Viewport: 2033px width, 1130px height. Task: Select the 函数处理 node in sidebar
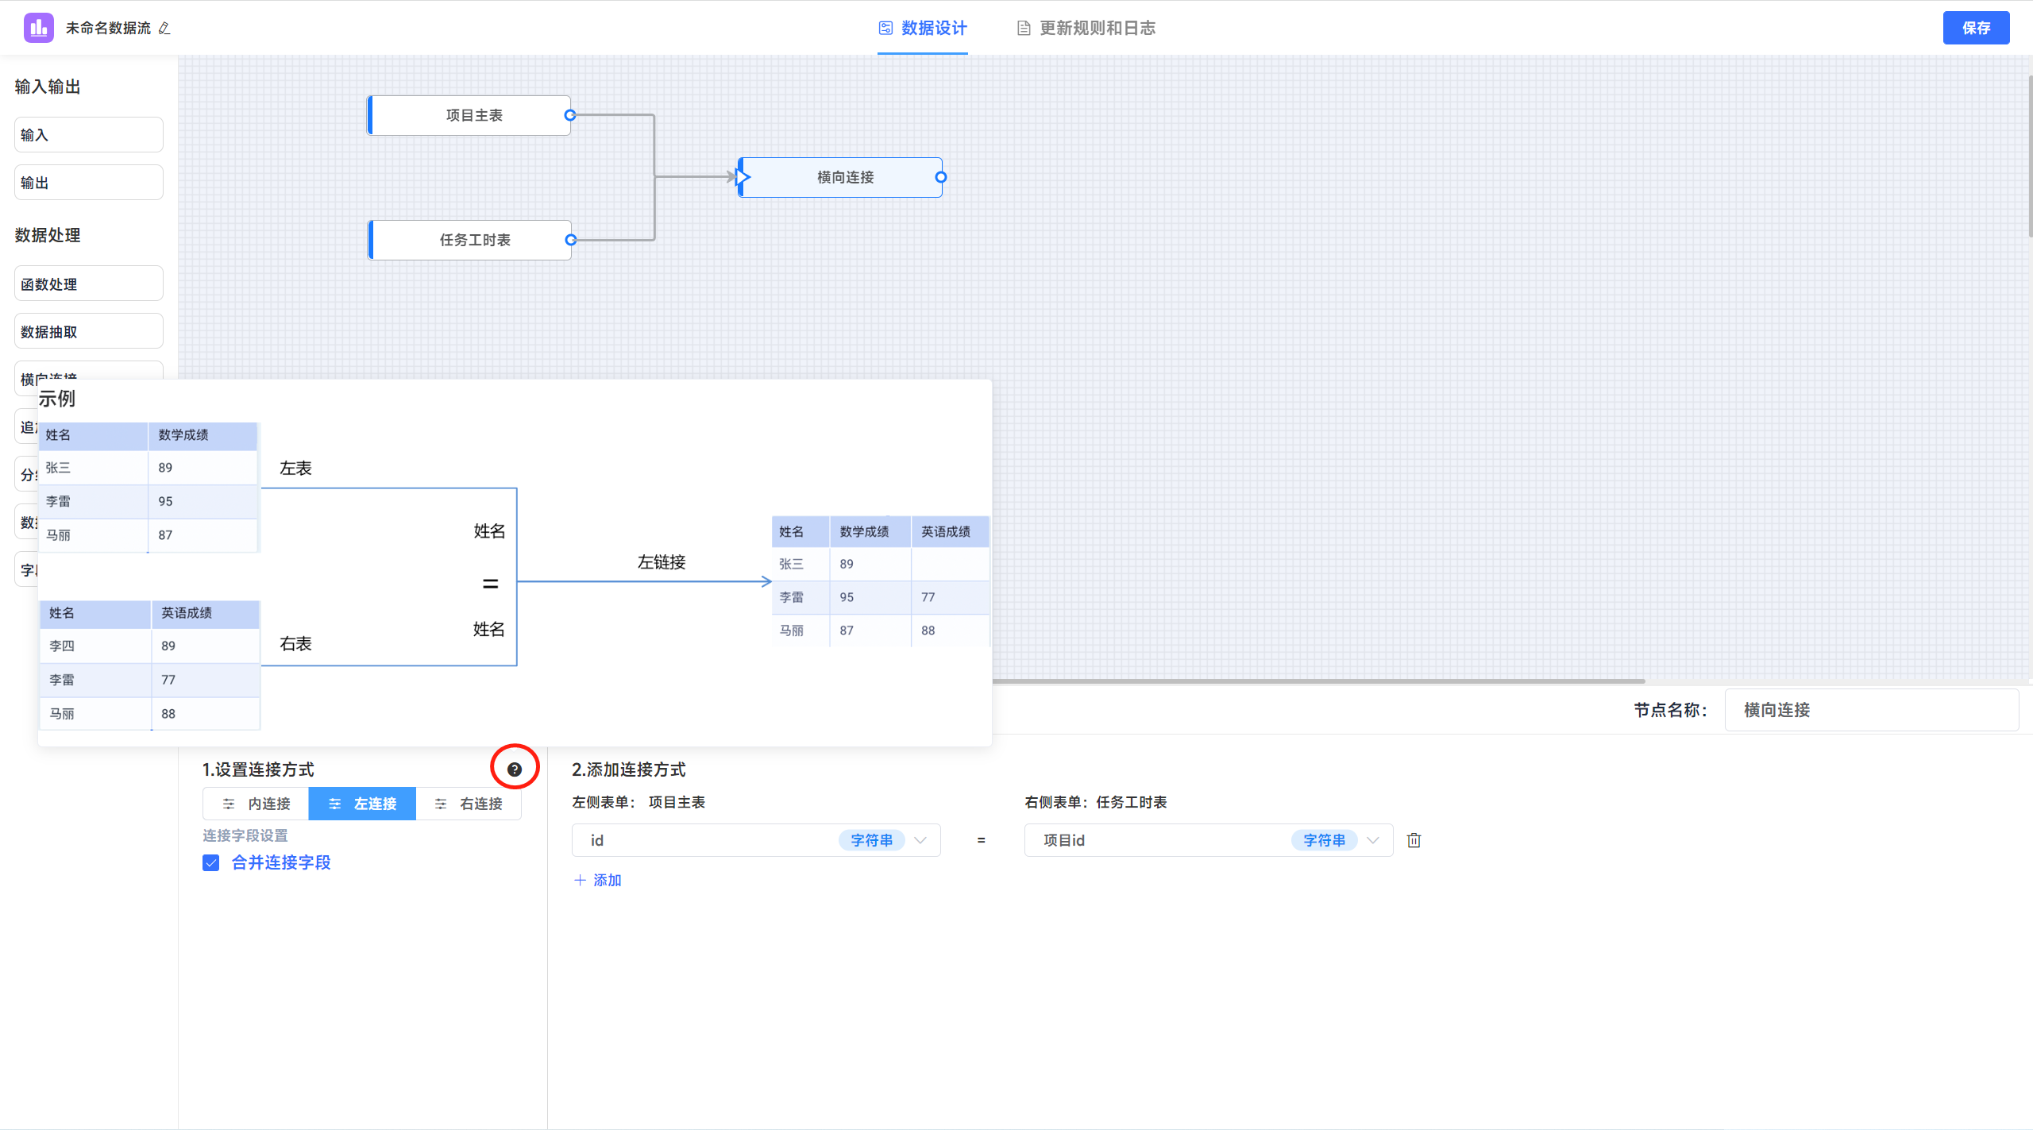(89, 283)
